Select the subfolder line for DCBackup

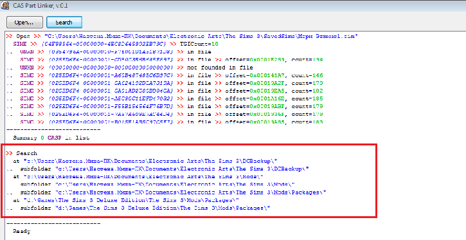158,169
